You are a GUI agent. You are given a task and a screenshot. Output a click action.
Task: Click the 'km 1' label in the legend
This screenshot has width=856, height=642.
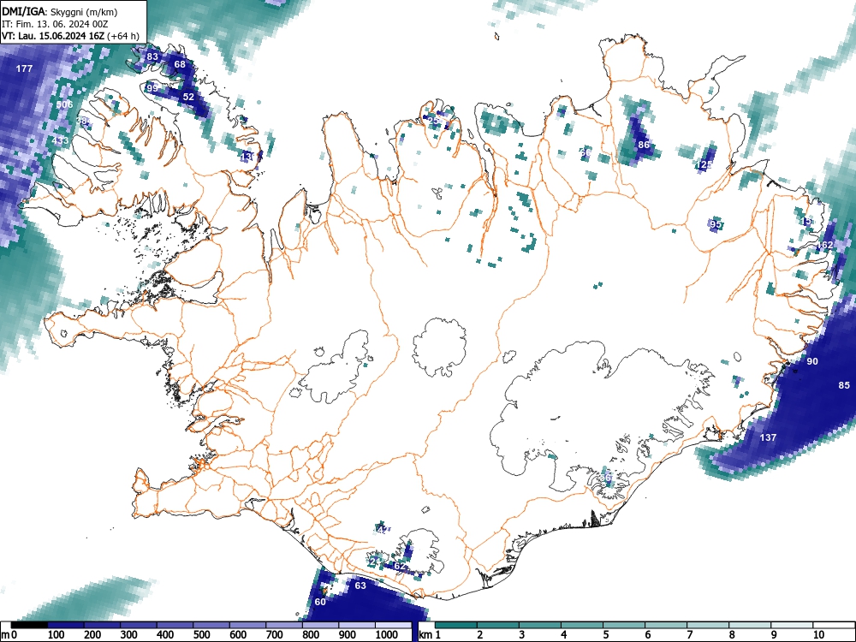click(x=431, y=635)
